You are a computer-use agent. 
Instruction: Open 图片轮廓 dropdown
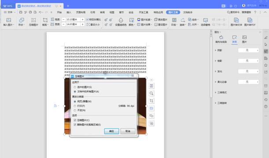click(144, 19)
